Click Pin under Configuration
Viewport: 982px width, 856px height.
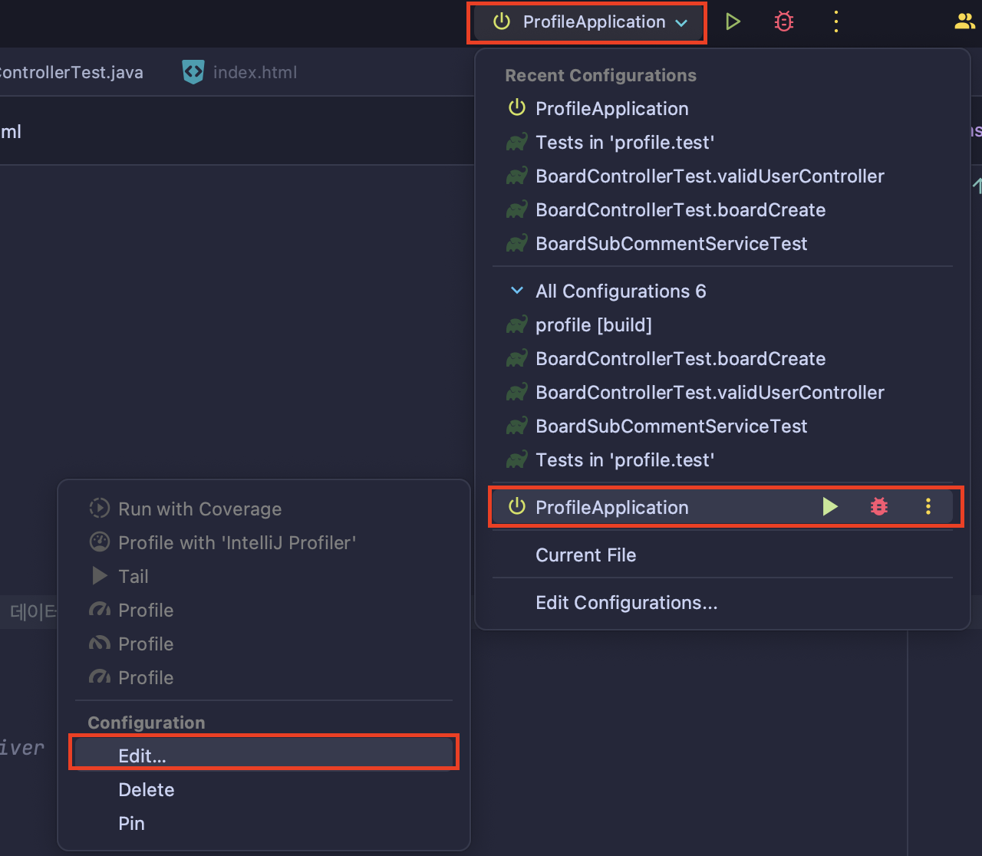pyautogui.click(x=264, y=823)
